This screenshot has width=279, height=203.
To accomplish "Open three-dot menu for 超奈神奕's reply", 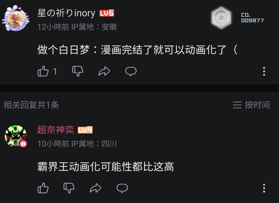I will coord(264,188).
